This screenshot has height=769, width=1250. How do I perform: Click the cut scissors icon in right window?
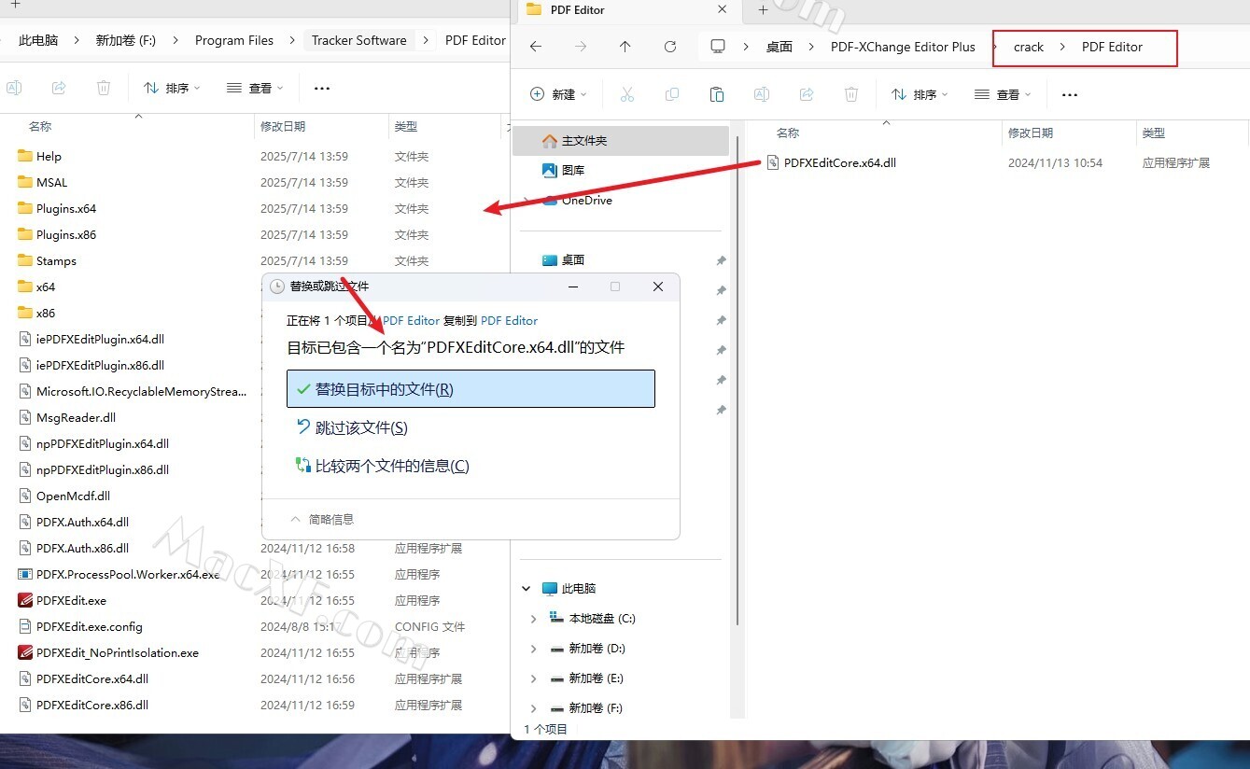(627, 94)
